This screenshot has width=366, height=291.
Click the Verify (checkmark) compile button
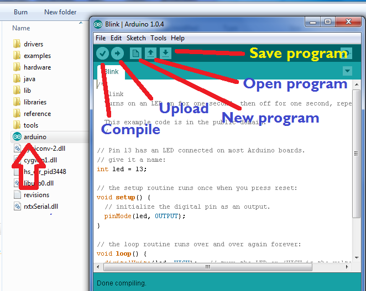[102, 54]
